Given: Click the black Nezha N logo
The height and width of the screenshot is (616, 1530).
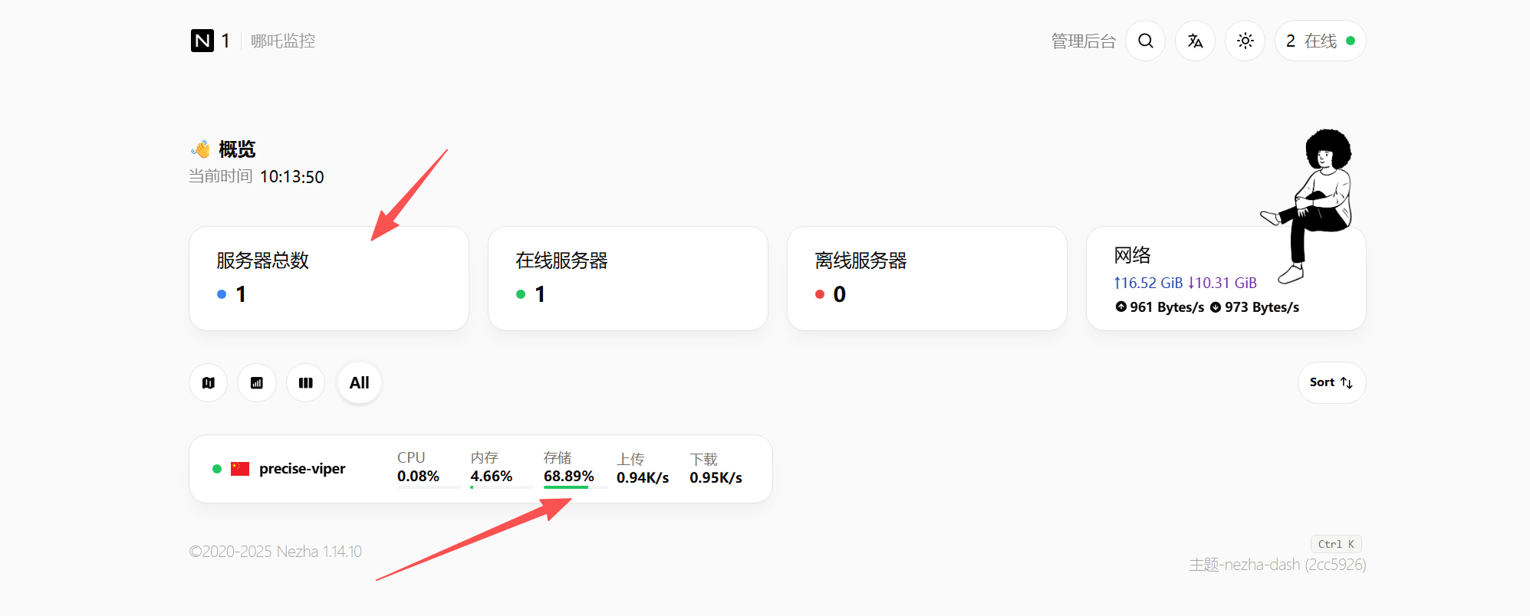Looking at the screenshot, I should pos(202,41).
